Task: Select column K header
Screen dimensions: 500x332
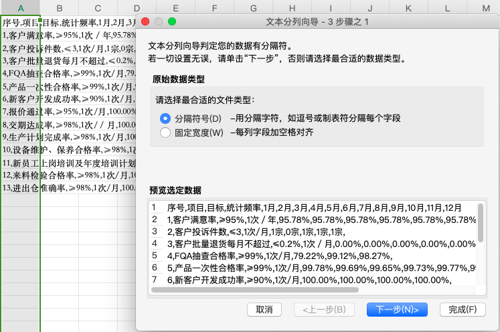Action: tap(408, 8)
